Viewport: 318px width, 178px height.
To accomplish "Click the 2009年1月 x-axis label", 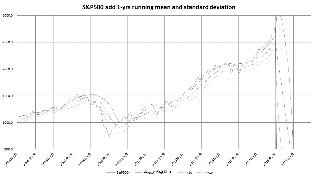I will (104, 160).
